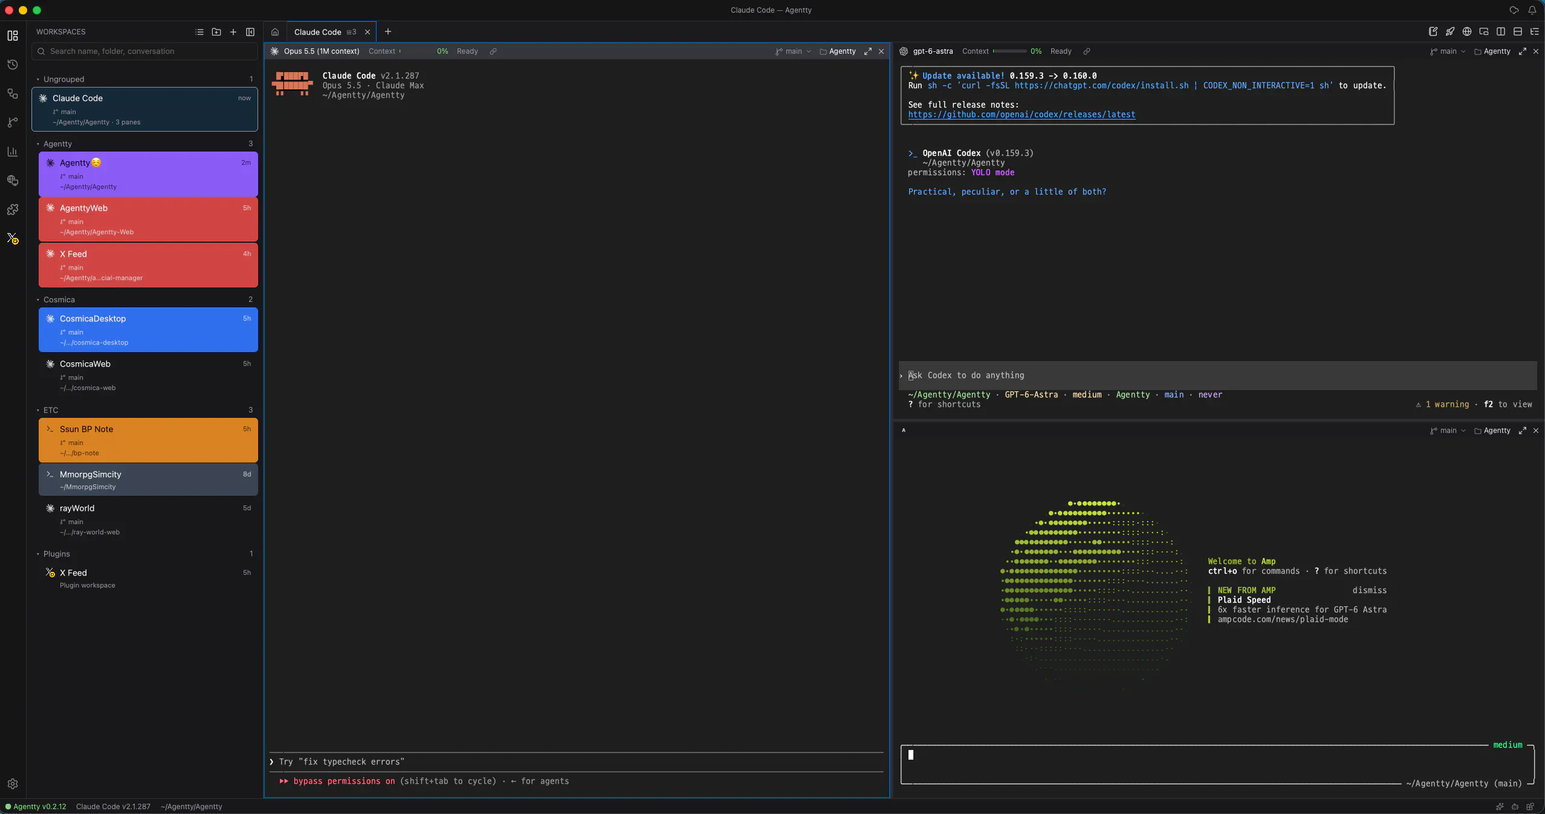Open the history icon in left sidebar
This screenshot has height=814, width=1545.
pos(13,65)
